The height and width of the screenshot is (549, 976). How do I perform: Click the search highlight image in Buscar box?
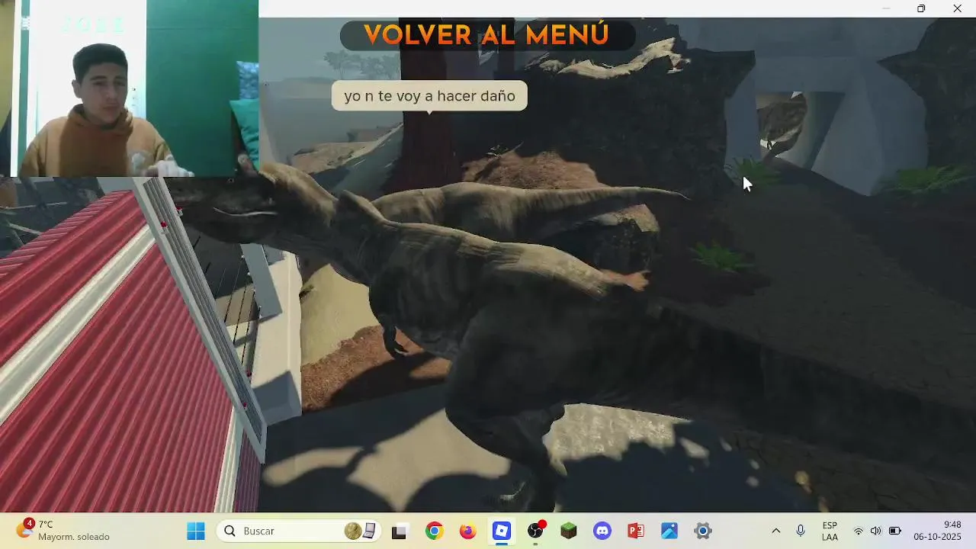pyautogui.click(x=361, y=531)
